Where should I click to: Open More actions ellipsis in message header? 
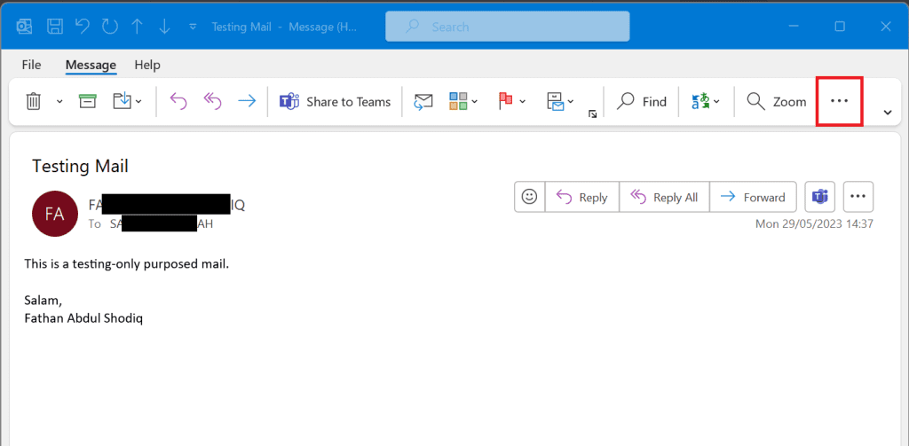(858, 197)
